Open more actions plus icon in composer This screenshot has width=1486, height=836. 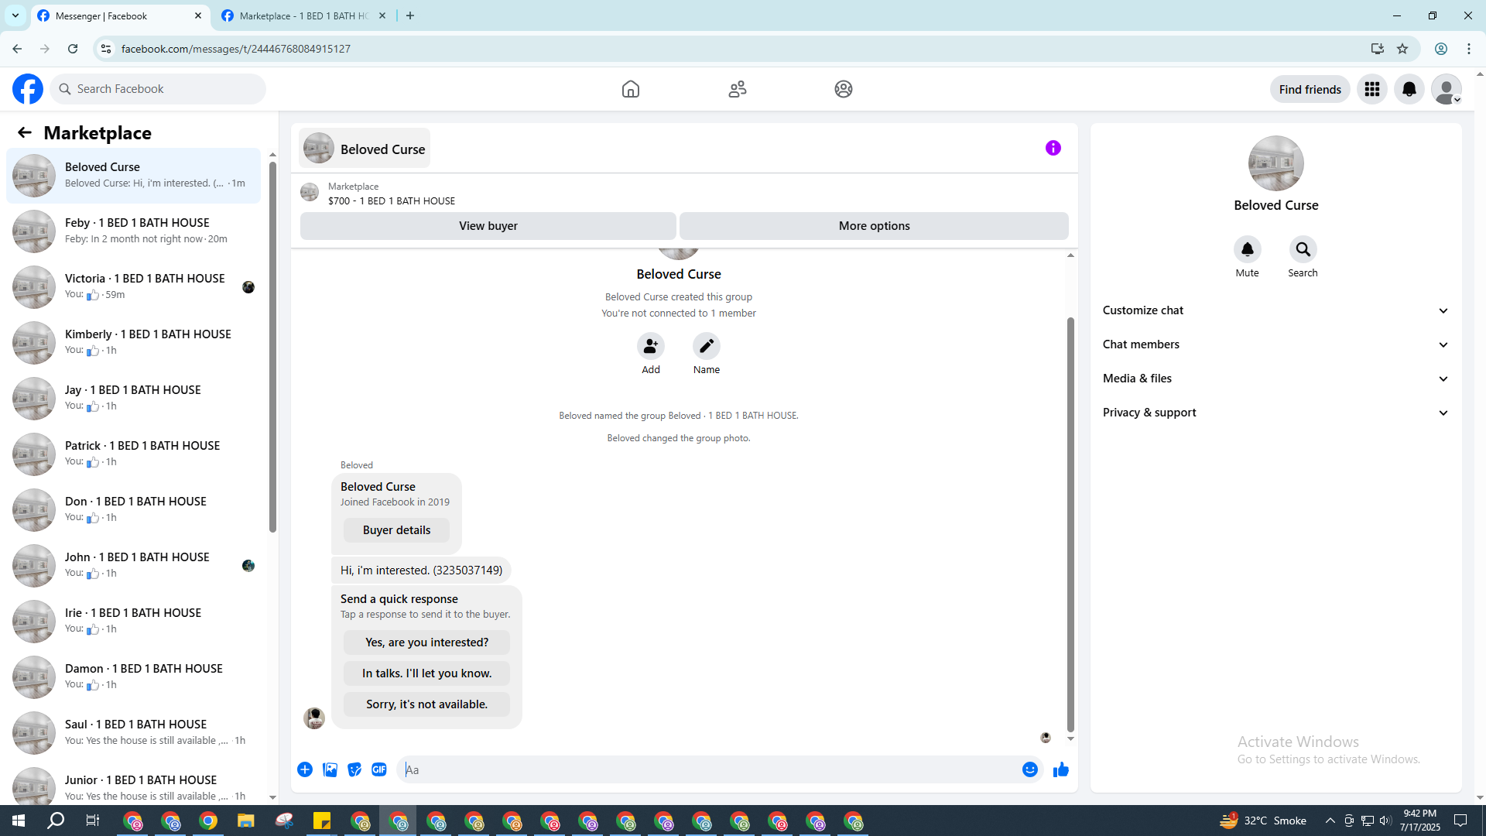click(x=305, y=769)
